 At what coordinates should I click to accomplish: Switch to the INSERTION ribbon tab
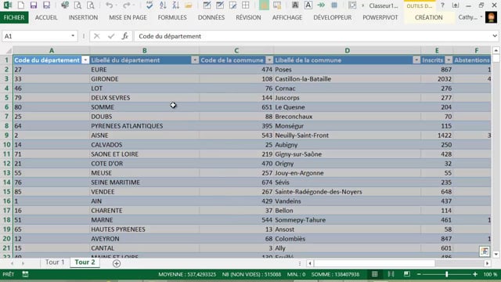tap(83, 17)
